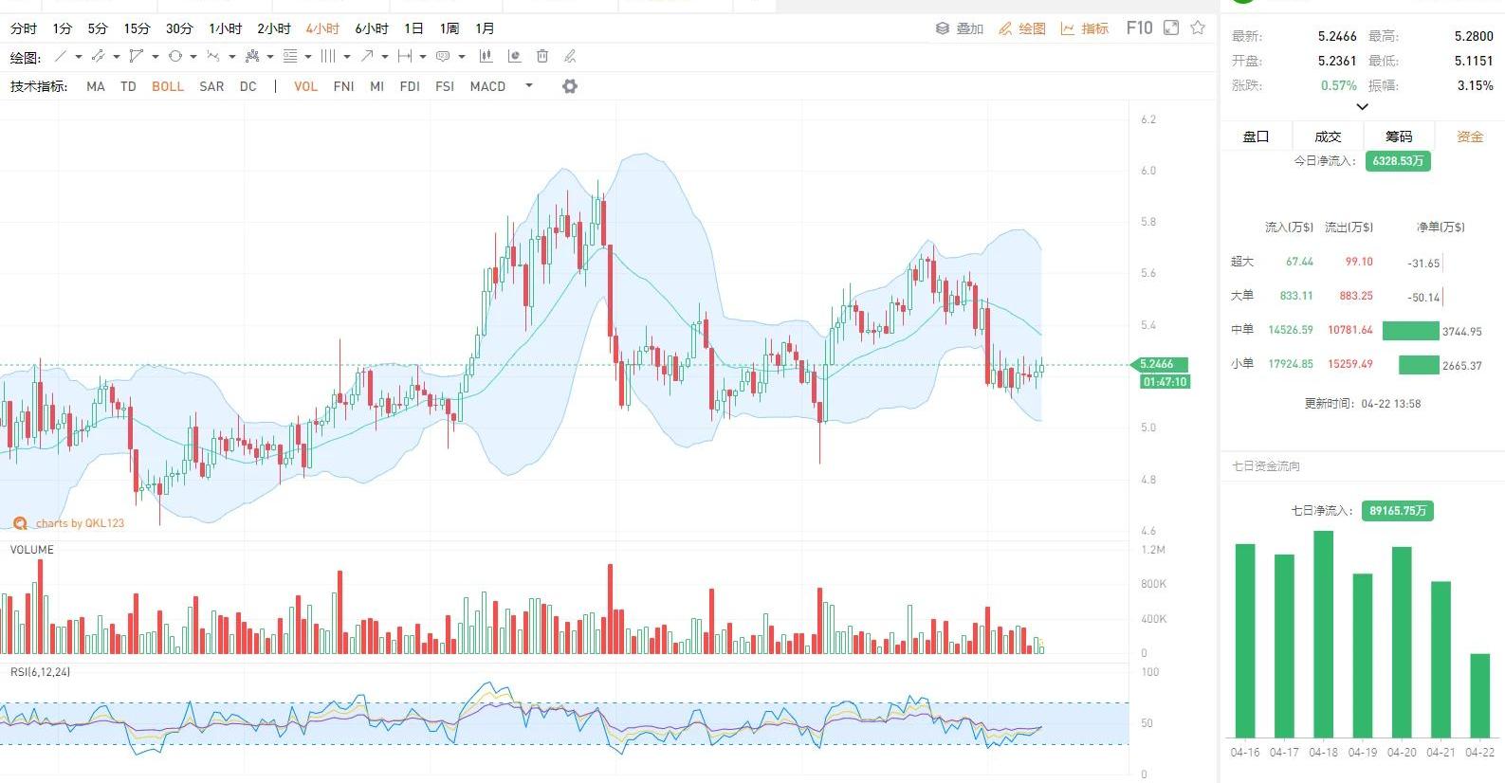Screen dimensions: 1505x783
Task: Toggle the BOLL indicator off
Action: click(168, 86)
